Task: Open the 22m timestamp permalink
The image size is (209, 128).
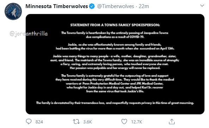Action: click(x=144, y=6)
